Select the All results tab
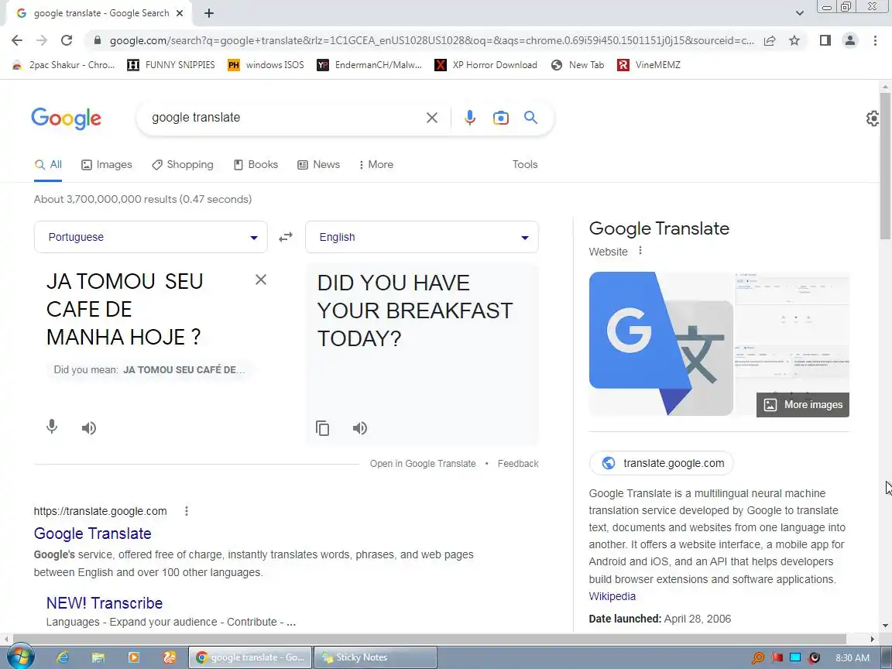892x669 pixels. coord(48,164)
